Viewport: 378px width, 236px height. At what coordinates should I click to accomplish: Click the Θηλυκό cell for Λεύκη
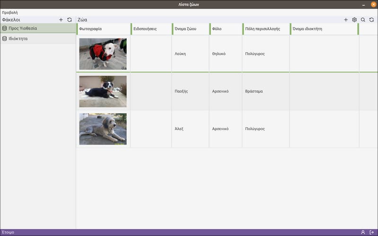click(x=226, y=54)
